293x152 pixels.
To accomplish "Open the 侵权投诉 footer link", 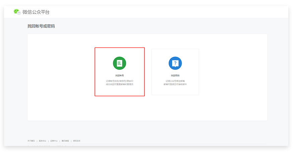I will click(x=76, y=141).
